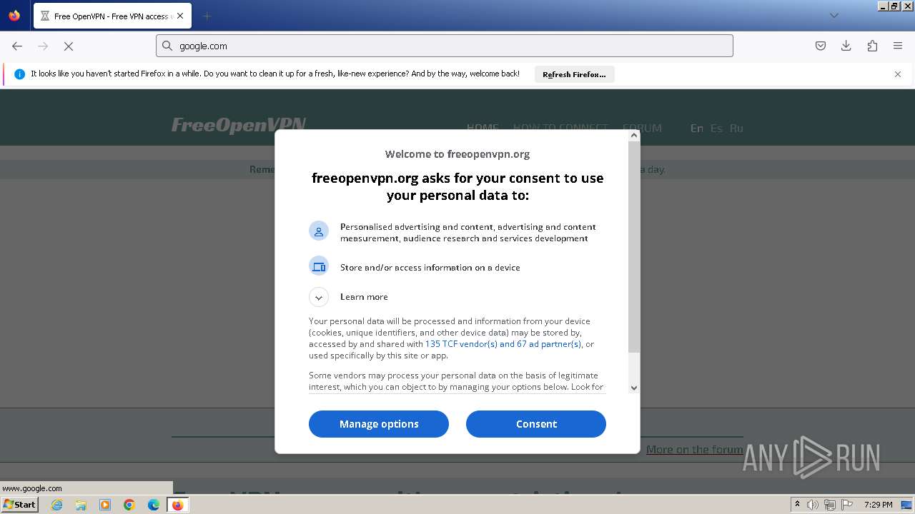Screen dimensions: 915x514
Task: Open the list all tabs dropdown arrow
Action: [x=834, y=16]
